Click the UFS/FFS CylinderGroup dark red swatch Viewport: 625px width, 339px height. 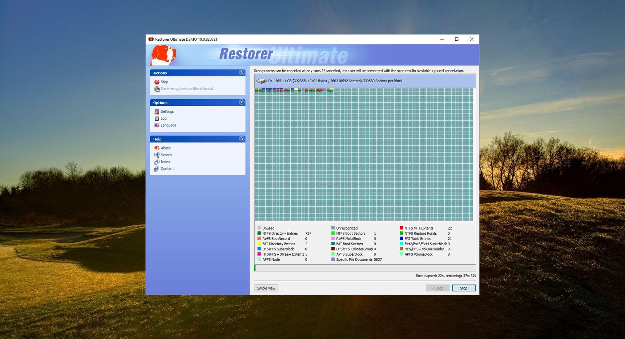click(333, 249)
